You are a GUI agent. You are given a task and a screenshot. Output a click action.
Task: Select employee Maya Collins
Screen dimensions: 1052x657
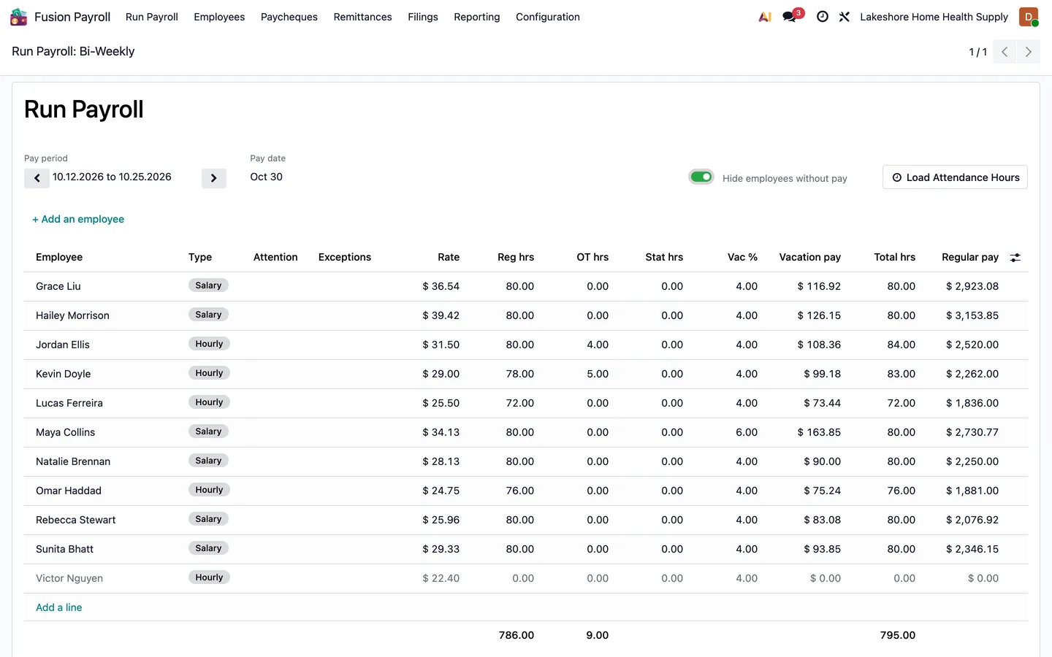tap(66, 432)
